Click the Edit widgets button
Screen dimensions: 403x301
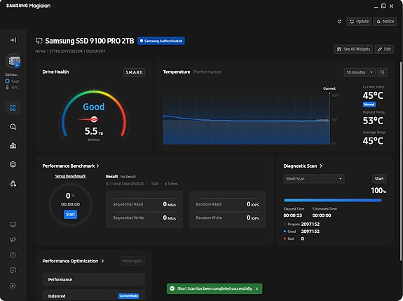[x=384, y=49]
